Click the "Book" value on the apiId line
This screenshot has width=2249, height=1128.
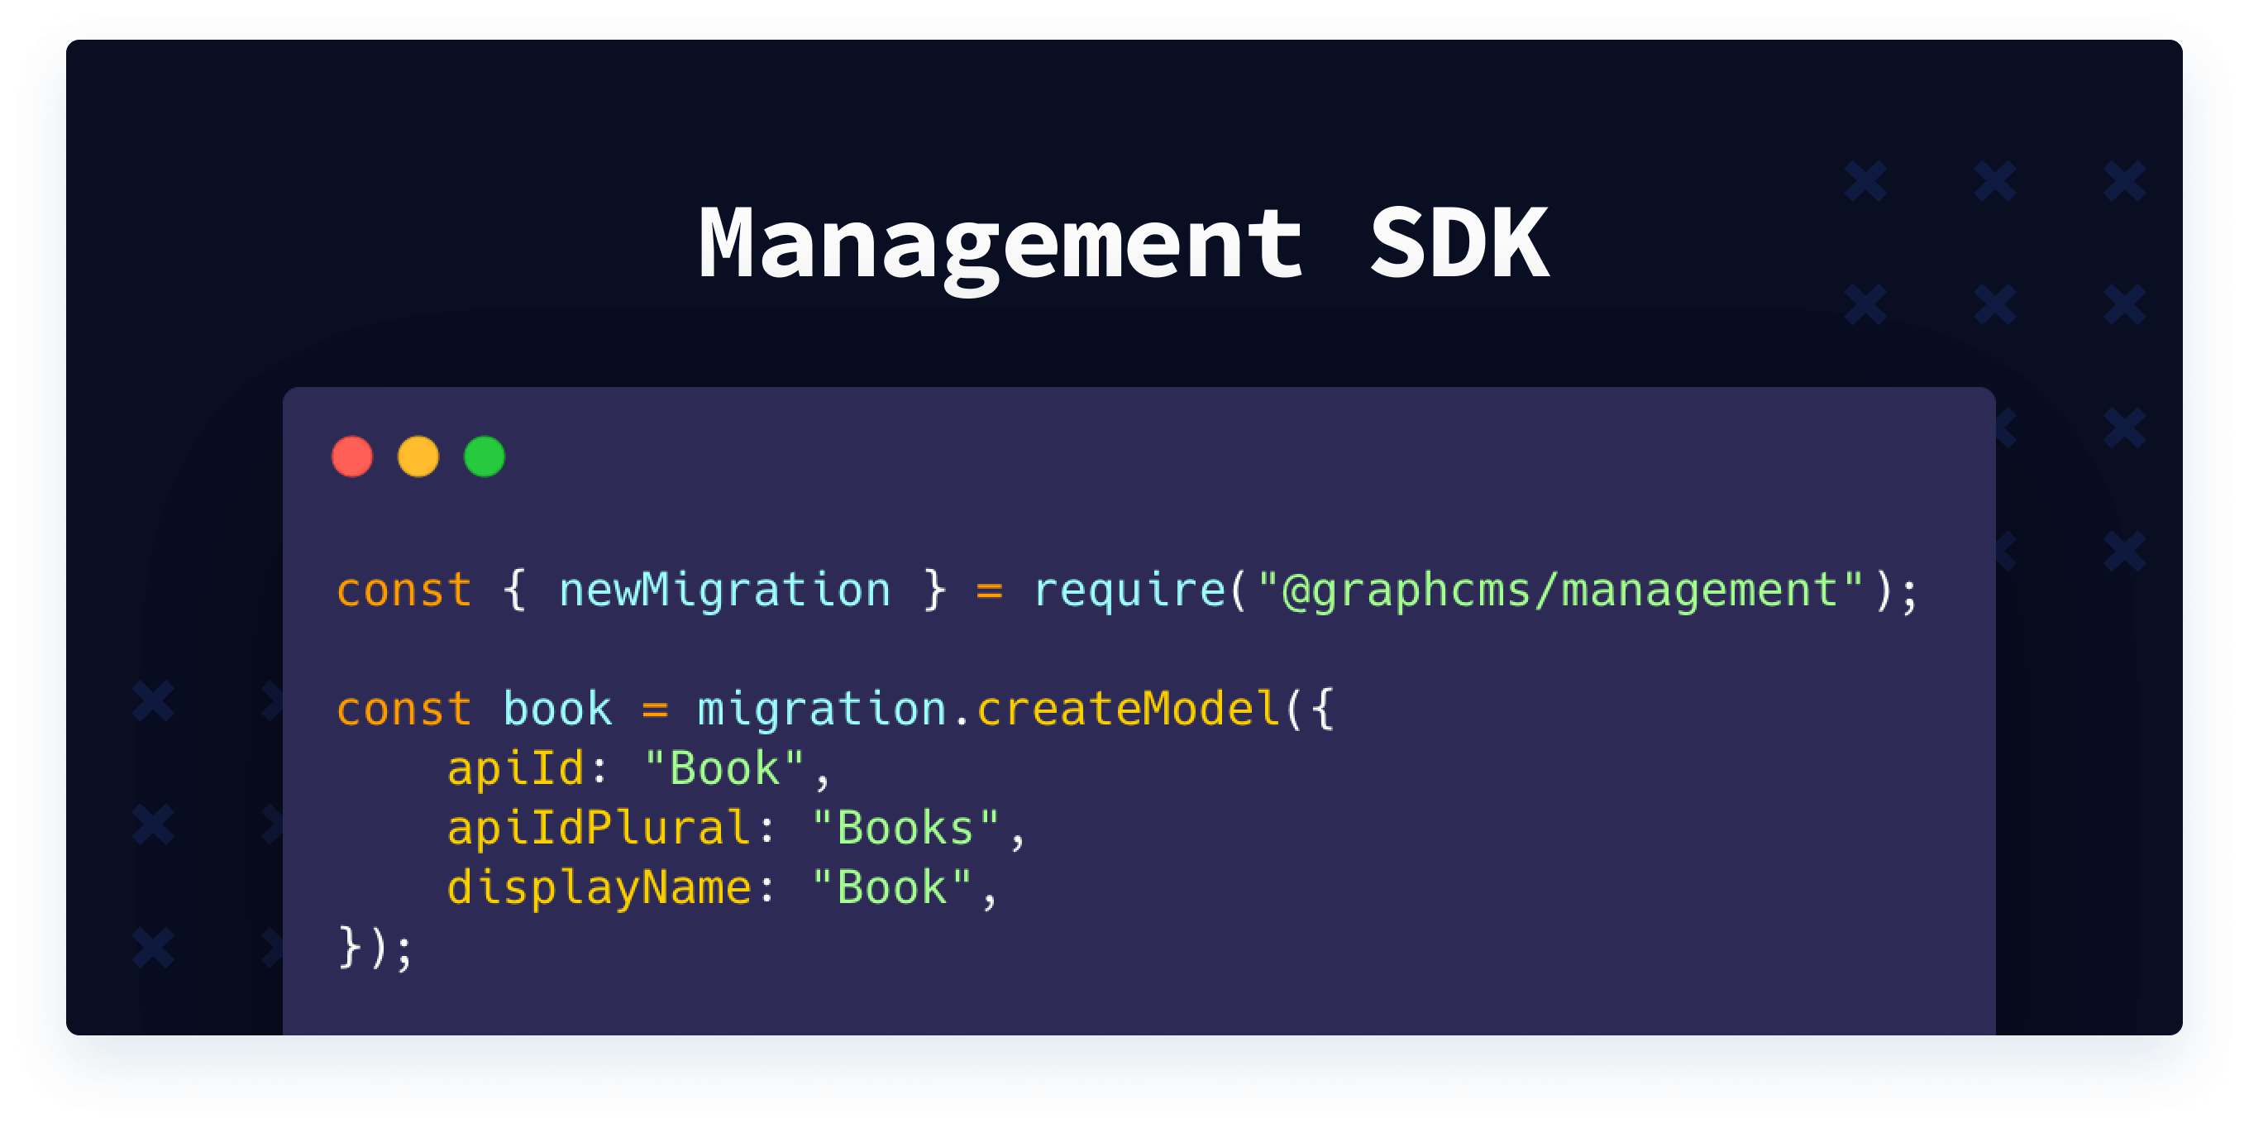pyautogui.click(x=723, y=769)
